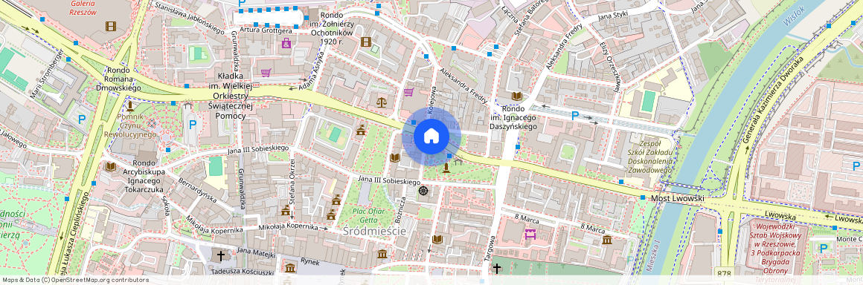This screenshot has height=285, width=863.
Task: Open the library icon left of home marker
Action: click(x=394, y=157)
